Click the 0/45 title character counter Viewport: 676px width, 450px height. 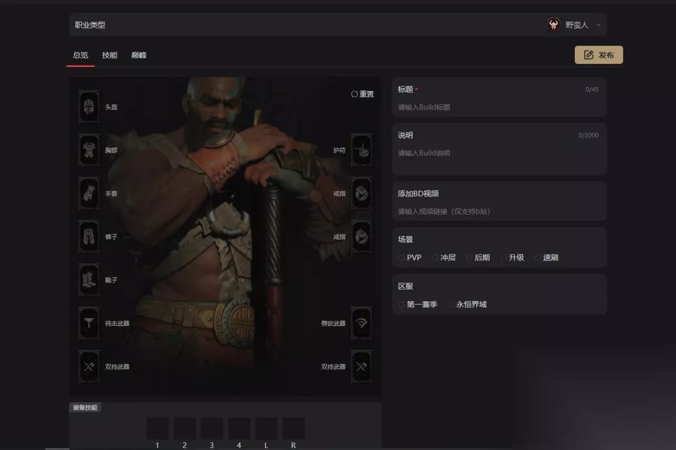[592, 90]
